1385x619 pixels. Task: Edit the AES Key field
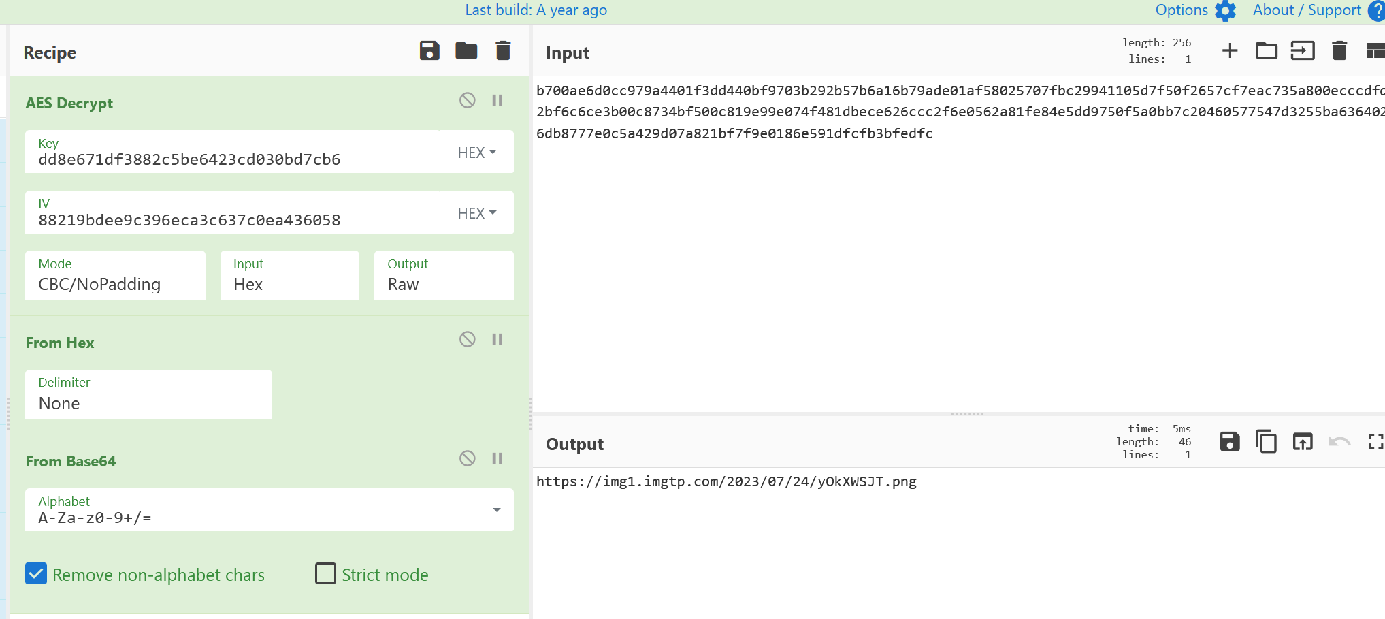tap(232, 152)
